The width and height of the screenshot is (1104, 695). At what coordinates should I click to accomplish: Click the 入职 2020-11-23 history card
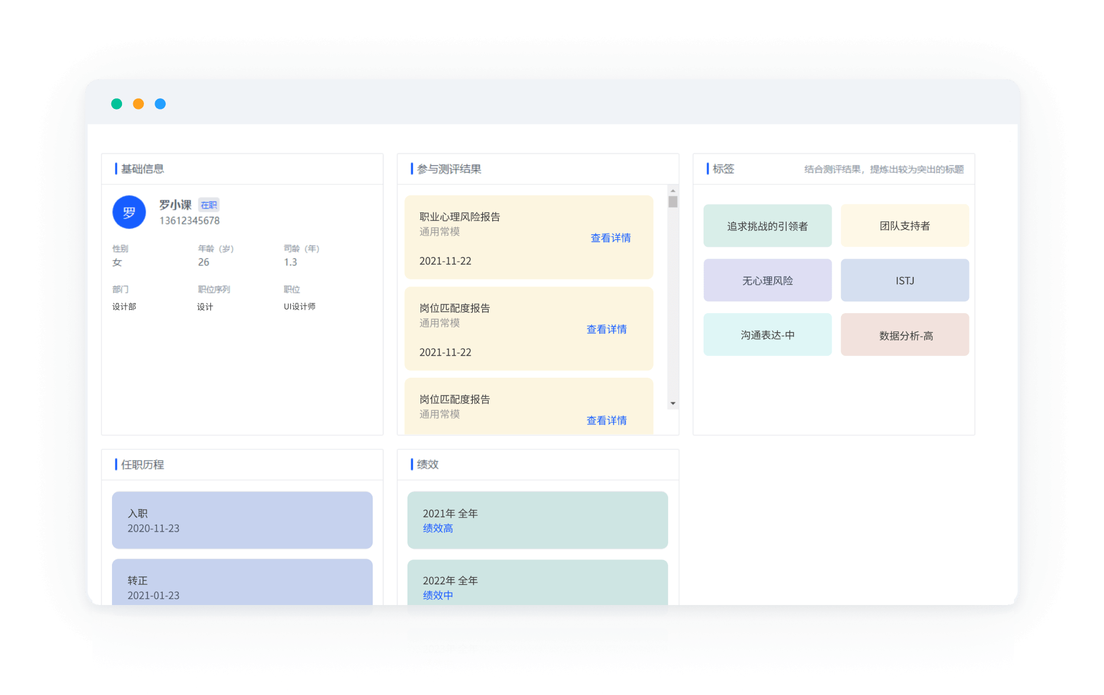[242, 520]
